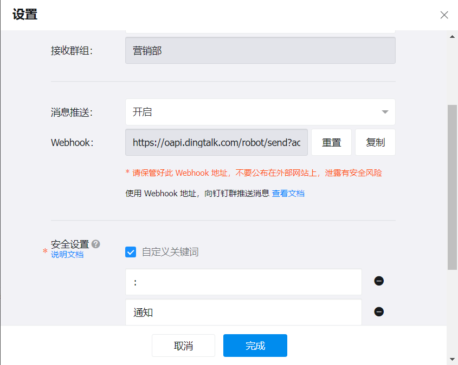Click the scrollbar up arrow
458x365 pixels.
pyautogui.click(x=452, y=37)
